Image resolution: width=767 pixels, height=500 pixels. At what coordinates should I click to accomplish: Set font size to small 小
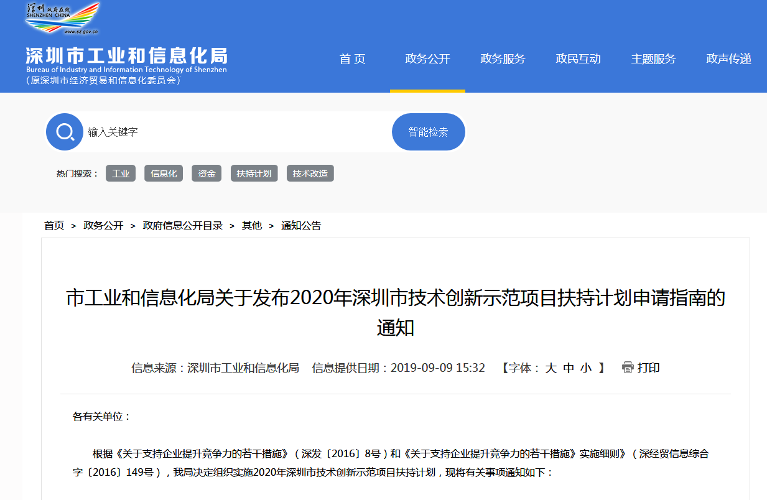585,368
